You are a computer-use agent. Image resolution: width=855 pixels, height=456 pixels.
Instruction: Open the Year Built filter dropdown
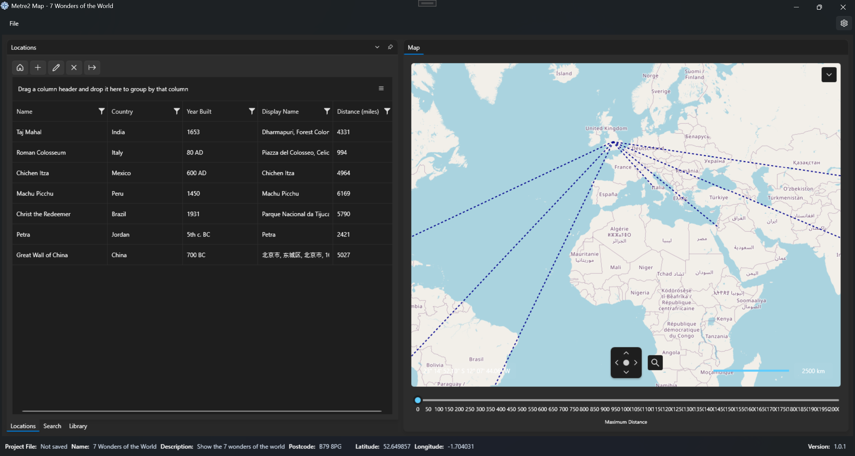[251, 111]
